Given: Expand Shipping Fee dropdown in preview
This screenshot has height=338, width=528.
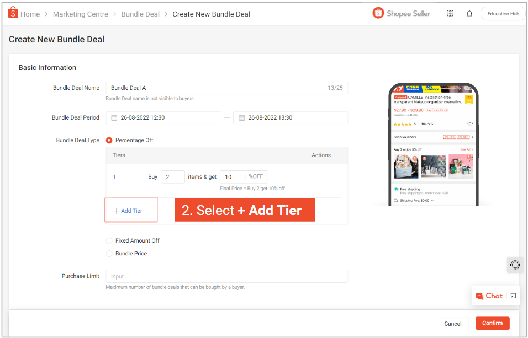Looking at the screenshot, I should click(432, 201).
